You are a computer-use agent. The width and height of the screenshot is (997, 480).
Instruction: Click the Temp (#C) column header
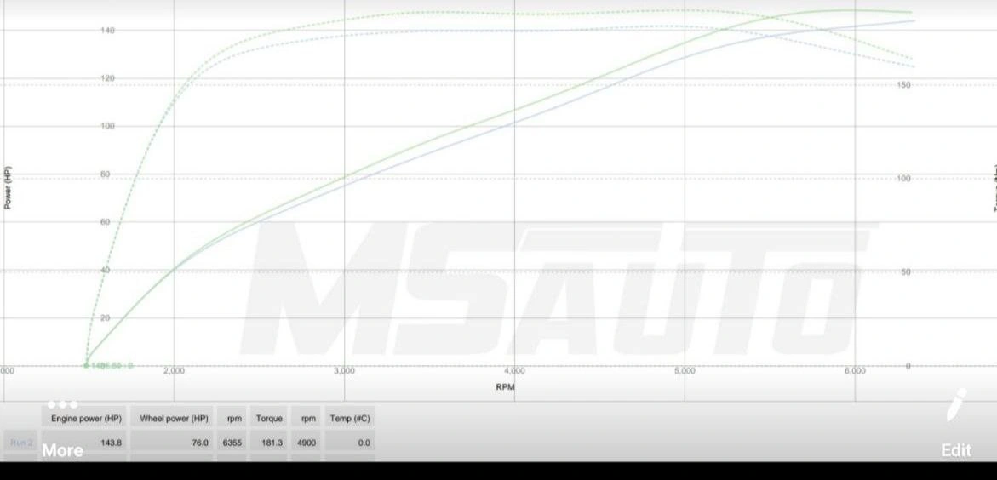point(350,419)
